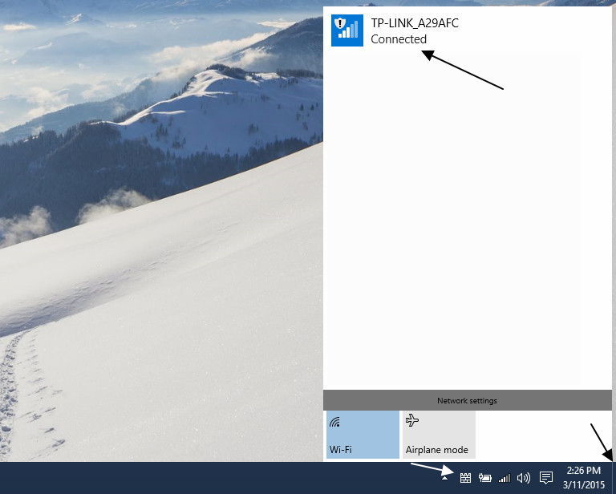This screenshot has width=616, height=494.
Task: Select the TP-LINK_A29AFC network signal icon
Action: [x=346, y=30]
